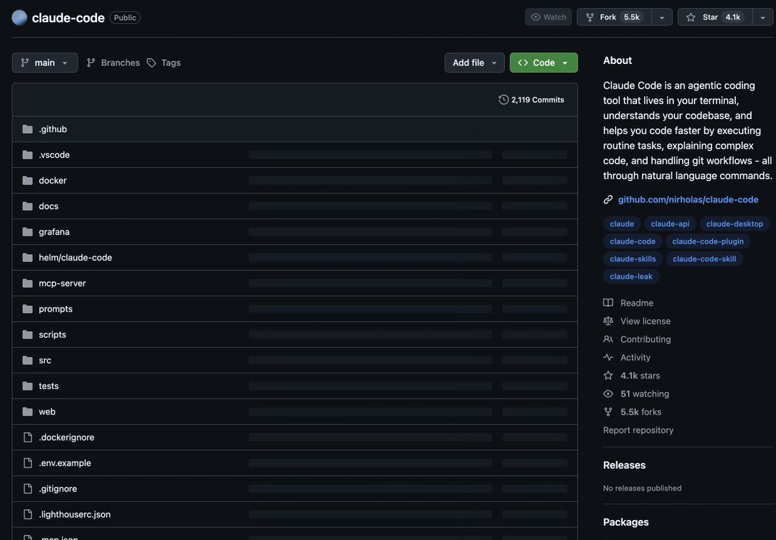The image size is (776, 540).
Task: Open the Activity link
Action: (636, 358)
